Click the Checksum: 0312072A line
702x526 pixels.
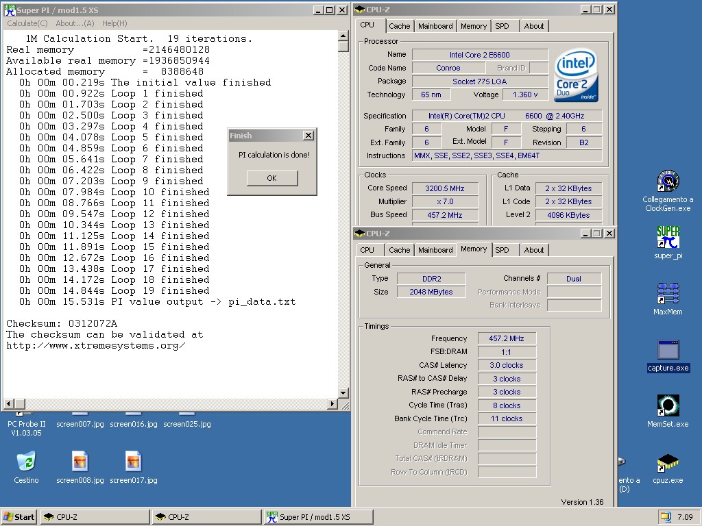click(x=62, y=323)
